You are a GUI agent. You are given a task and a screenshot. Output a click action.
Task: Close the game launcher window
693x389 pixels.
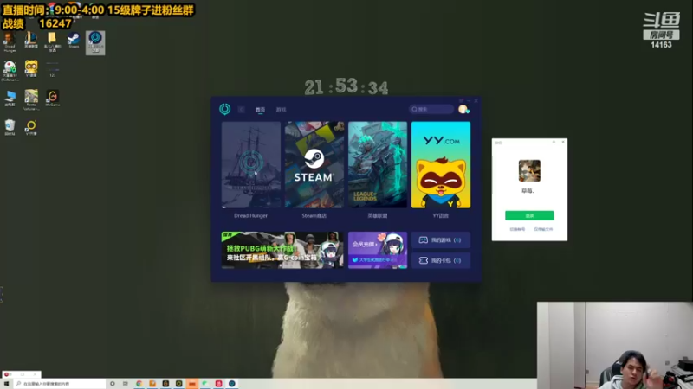coord(476,101)
